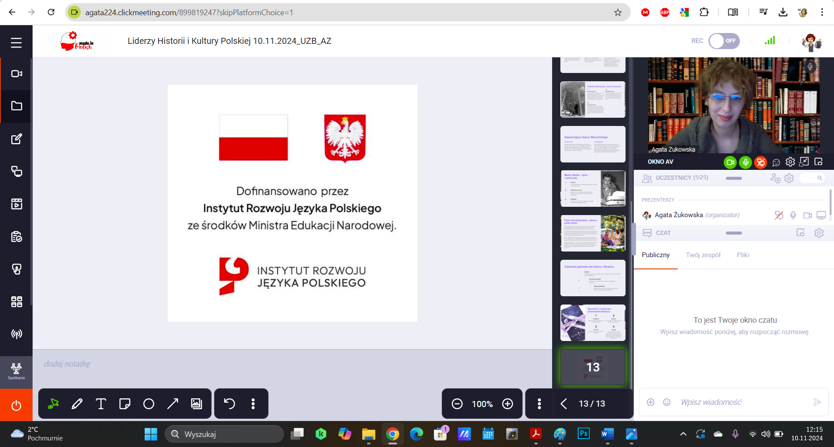Open Photoshop from the taskbar
Screen dimensions: 834x447
coord(583,434)
